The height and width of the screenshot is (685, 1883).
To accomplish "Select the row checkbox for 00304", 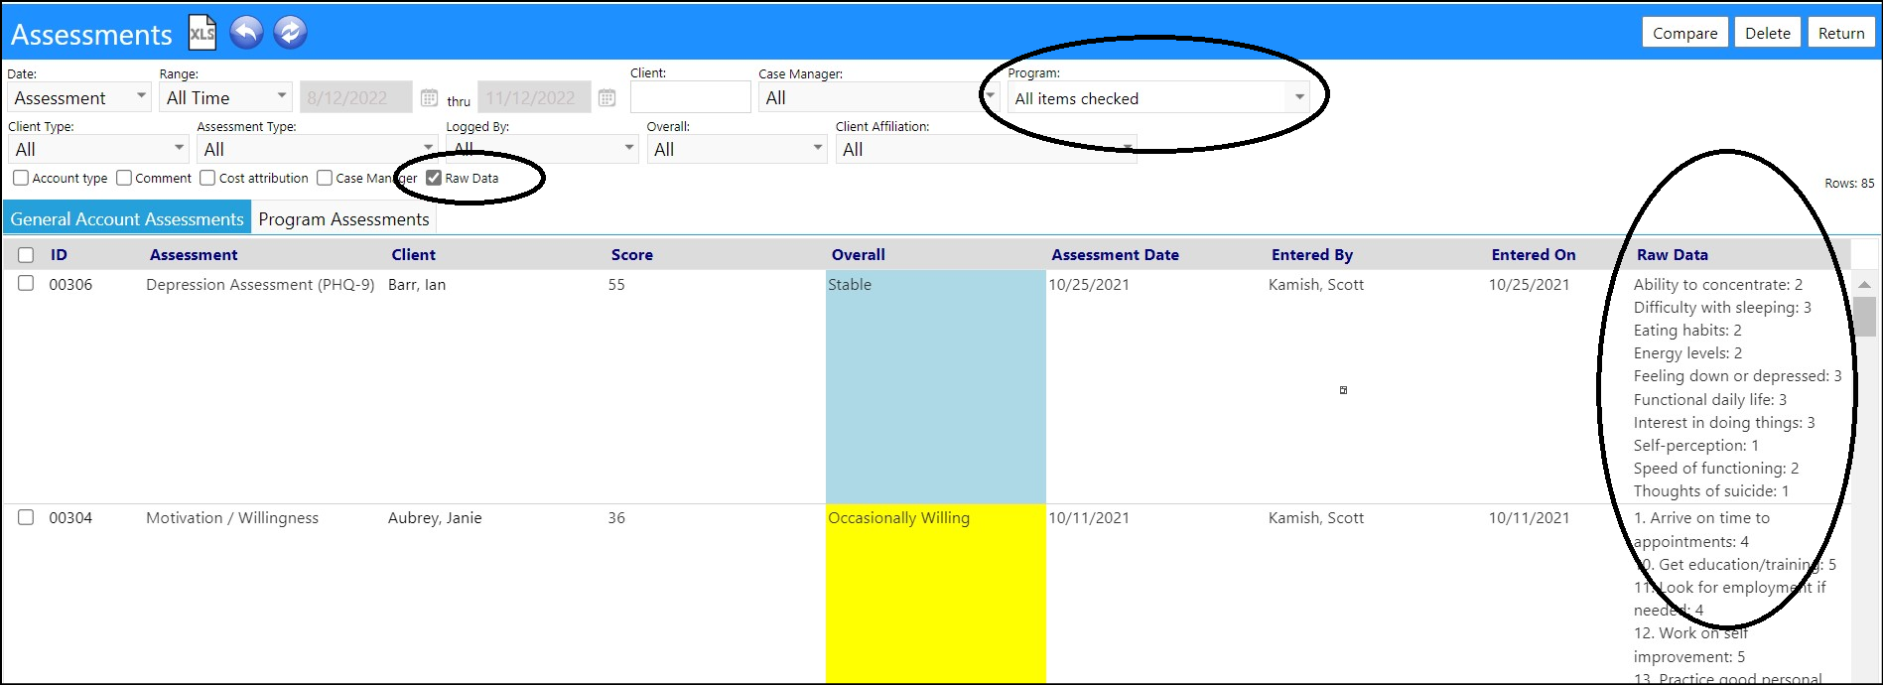I will coord(26,517).
